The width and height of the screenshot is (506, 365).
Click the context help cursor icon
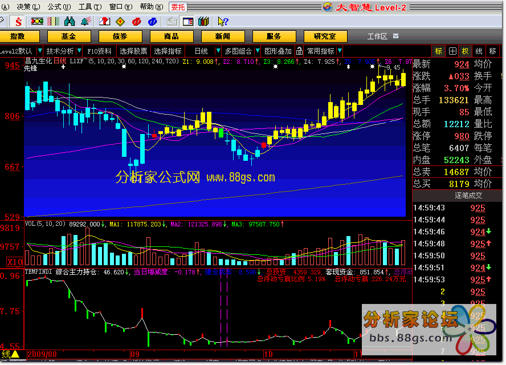point(223,22)
